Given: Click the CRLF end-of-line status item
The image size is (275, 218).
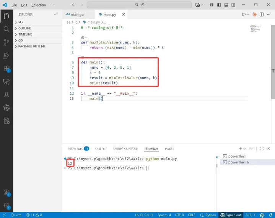Looking at the screenshot, I should coord(191,215).
